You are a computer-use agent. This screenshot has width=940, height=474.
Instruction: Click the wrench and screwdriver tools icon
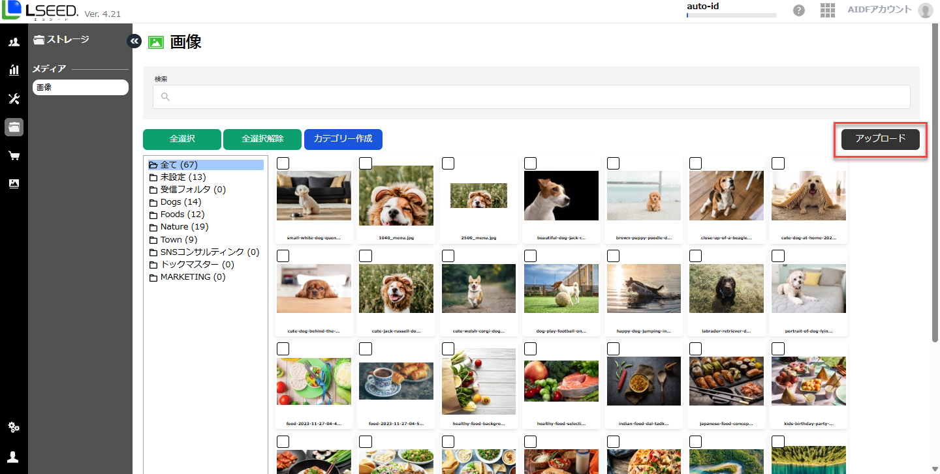coord(14,98)
